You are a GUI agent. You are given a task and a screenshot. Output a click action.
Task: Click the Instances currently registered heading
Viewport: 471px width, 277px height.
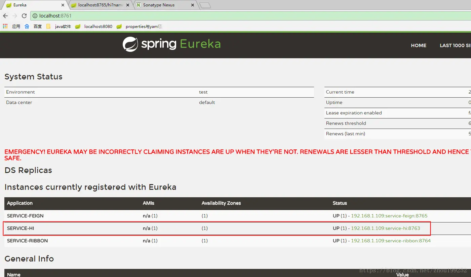tap(90, 187)
